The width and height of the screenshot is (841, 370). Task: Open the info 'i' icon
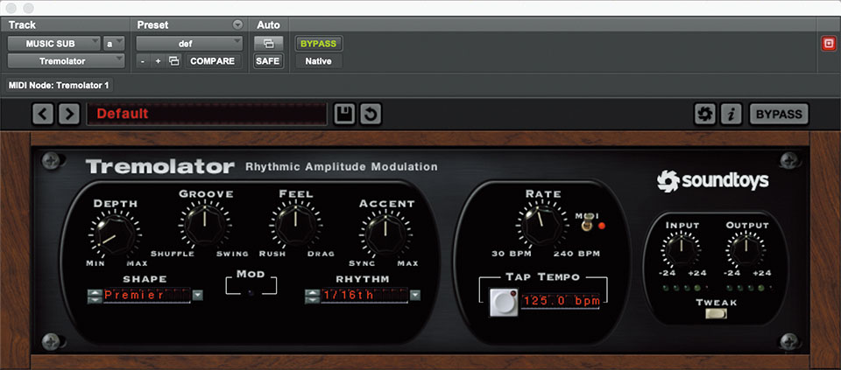(x=731, y=114)
